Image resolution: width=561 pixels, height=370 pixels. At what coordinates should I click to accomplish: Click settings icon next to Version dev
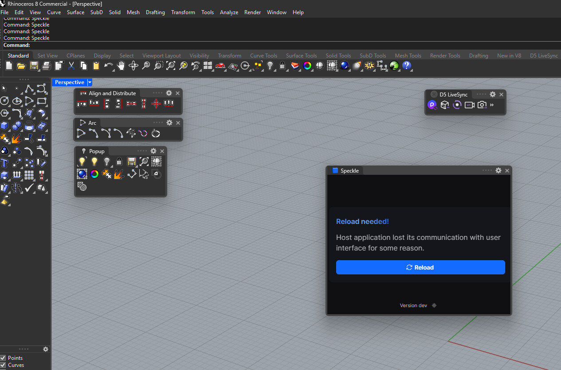434,305
